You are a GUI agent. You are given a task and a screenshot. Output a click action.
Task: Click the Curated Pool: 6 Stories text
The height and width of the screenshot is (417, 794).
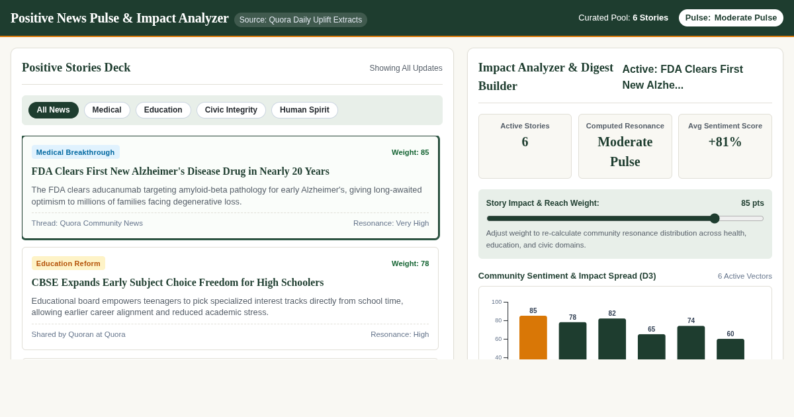coord(623,18)
